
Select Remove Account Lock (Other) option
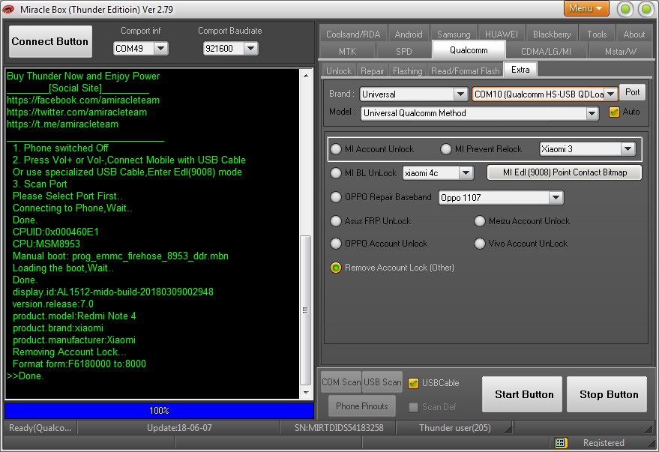point(336,268)
